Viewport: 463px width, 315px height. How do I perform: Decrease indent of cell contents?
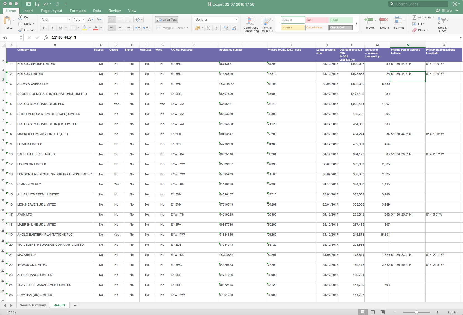[x=138, y=28]
